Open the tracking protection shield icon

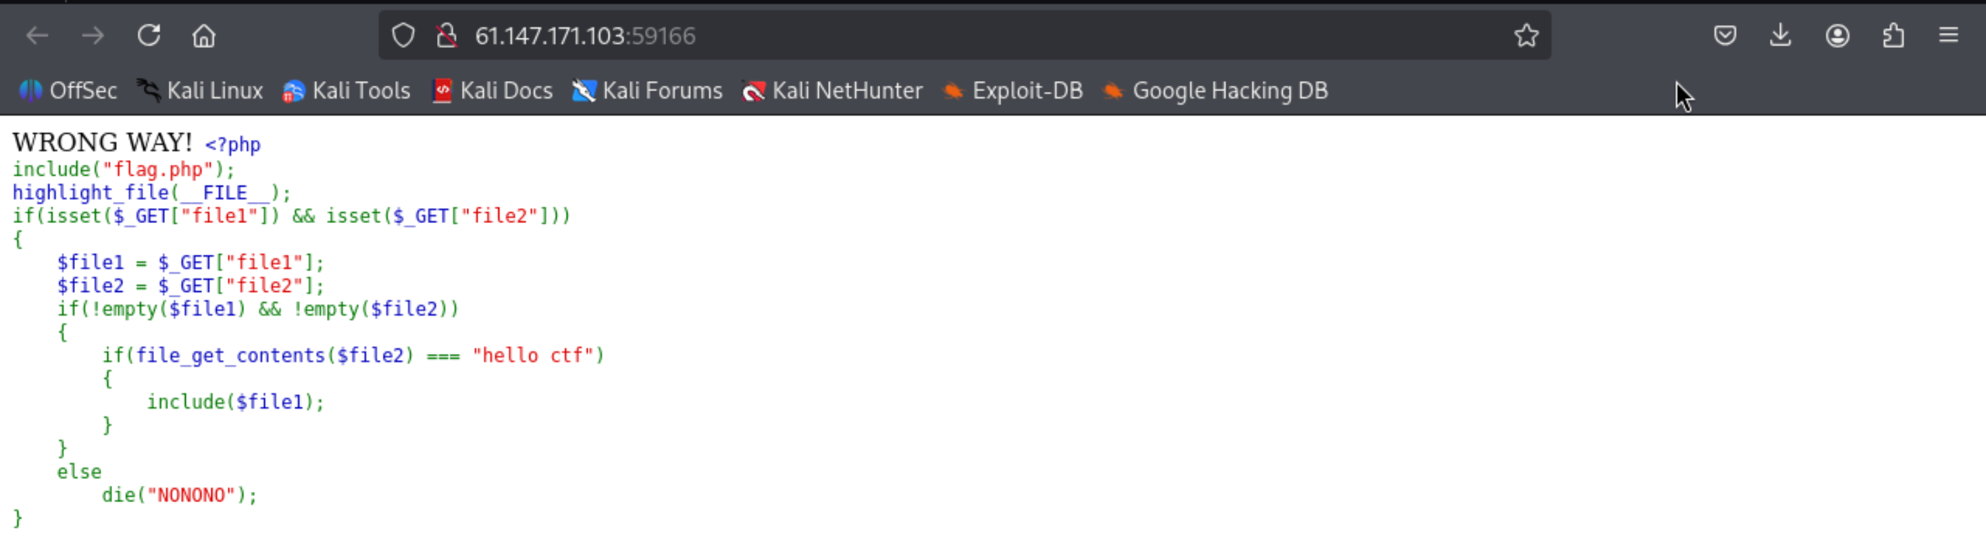pos(403,36)
